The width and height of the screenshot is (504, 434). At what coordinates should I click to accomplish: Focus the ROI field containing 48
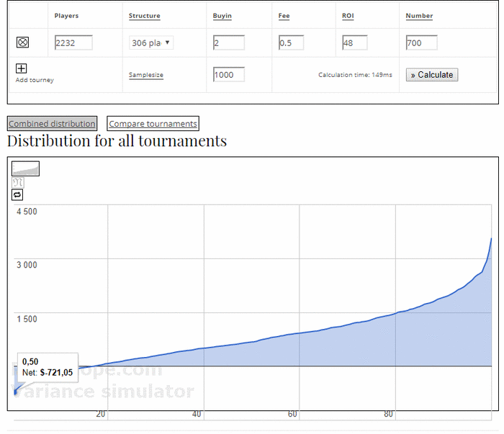pos(355,42)
